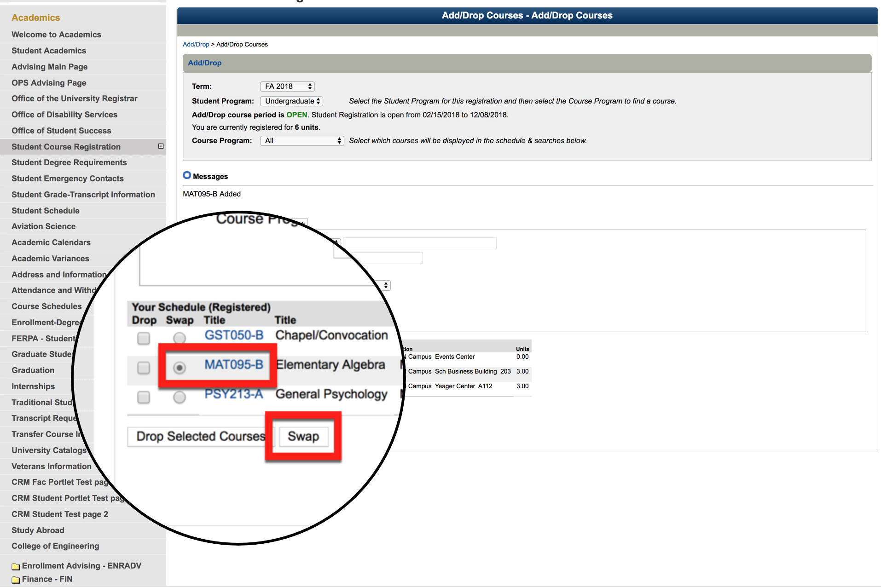
Task: Check the Drop box for MAT095-B
Action: point(144,368)
